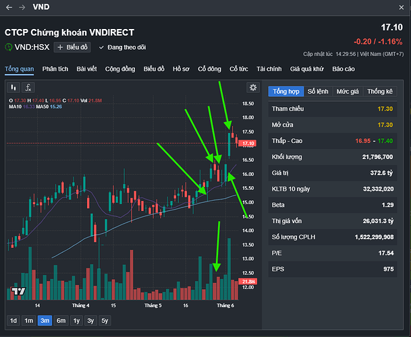
Task: Go back with the left arrow
Action: tap(8, 7)
